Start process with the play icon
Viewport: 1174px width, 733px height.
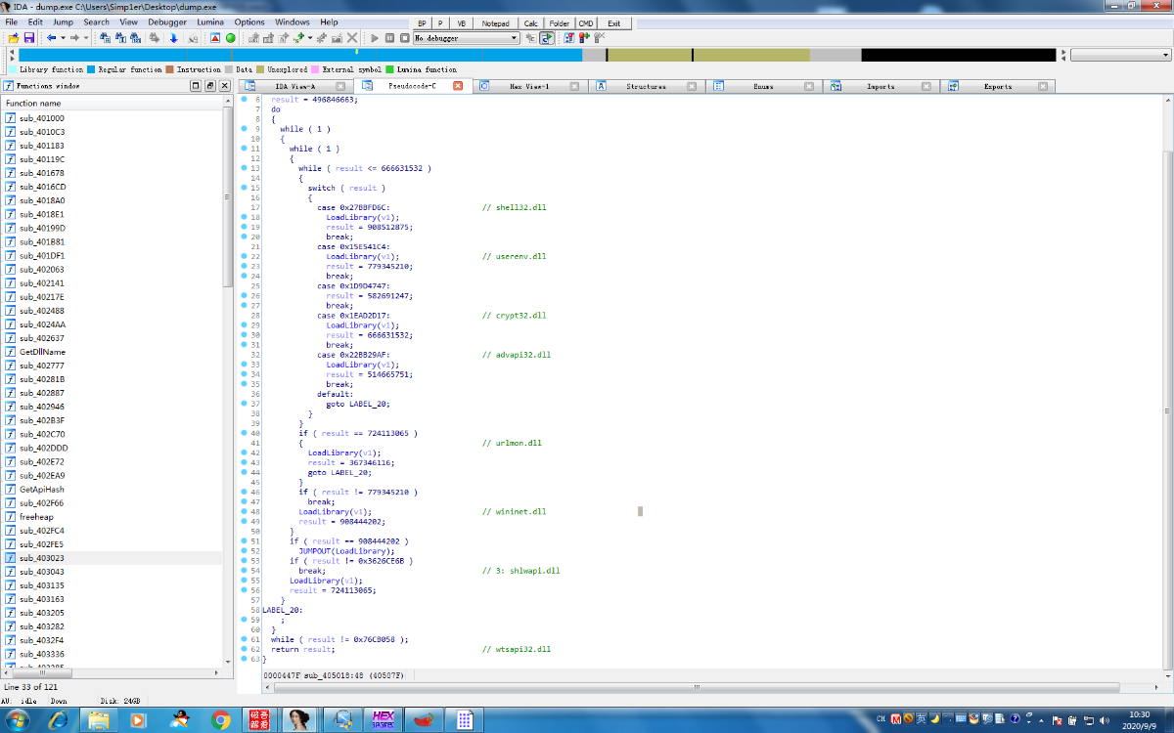tap(374, 38)
